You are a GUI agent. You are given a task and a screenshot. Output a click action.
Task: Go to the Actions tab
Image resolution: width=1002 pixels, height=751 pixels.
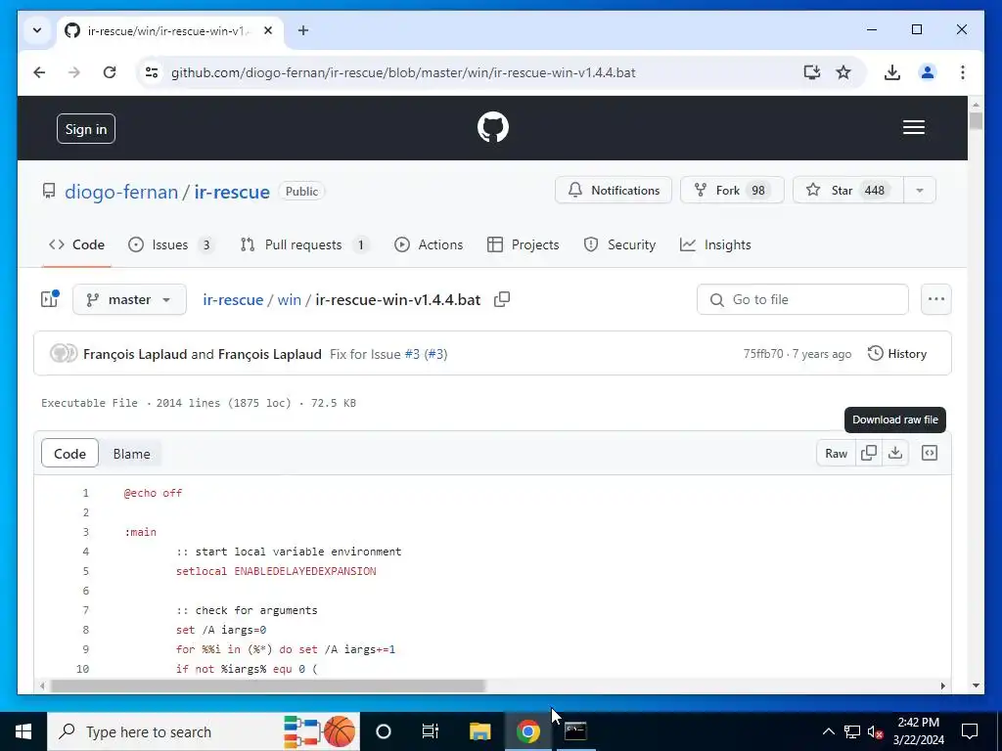429,244
